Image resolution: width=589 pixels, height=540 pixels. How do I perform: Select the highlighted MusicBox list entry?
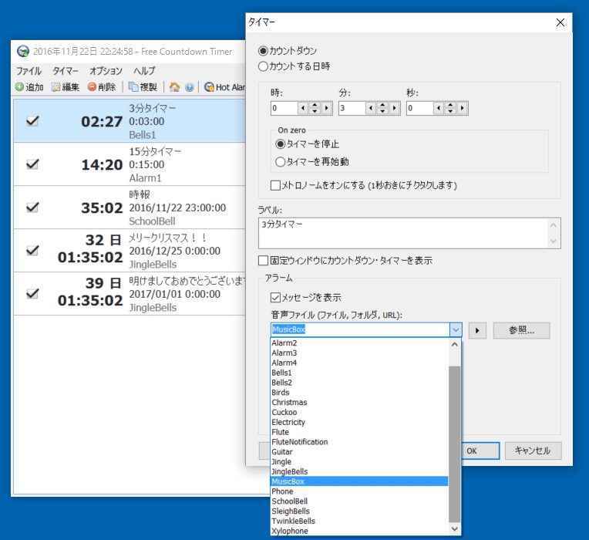coord(359,481)
